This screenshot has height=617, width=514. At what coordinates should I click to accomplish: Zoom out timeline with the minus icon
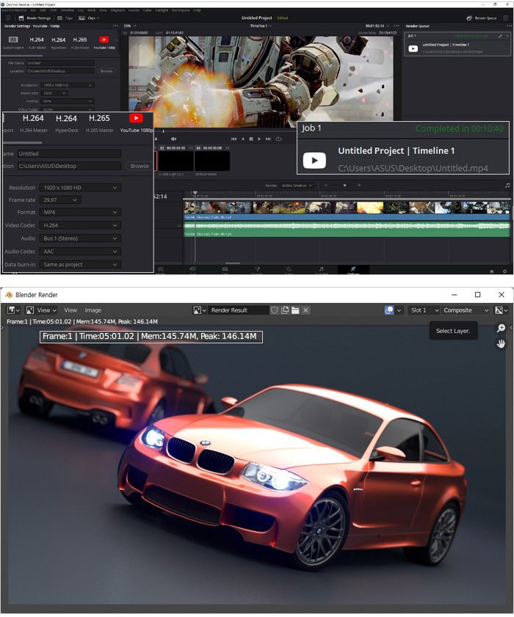tap(326, 185)
